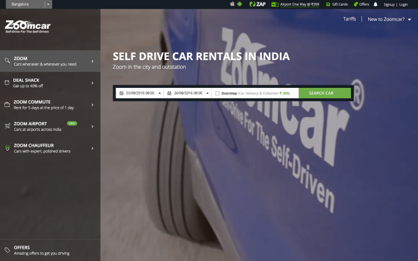418x261 pixels.
Task: Click 'Get up to 40% off' text
Action: [x=28, y=86]
